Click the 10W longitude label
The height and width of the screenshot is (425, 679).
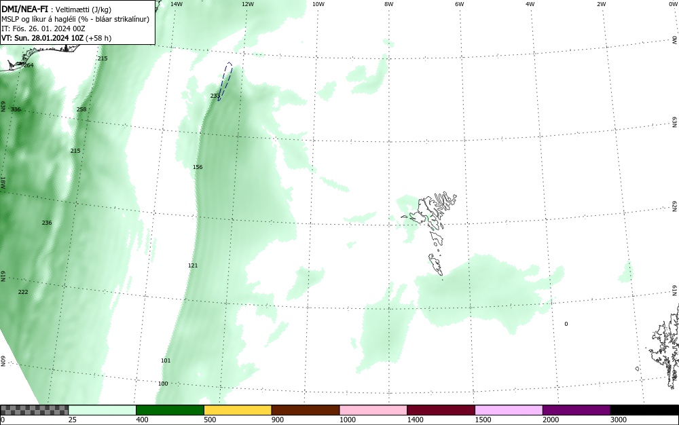(x=318, y=4)
